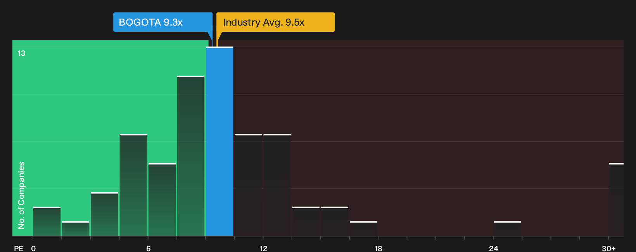Viewport: 636px width, 252px height.
Task: Click the '24' x-axis tick label
Action: (493, 249)
